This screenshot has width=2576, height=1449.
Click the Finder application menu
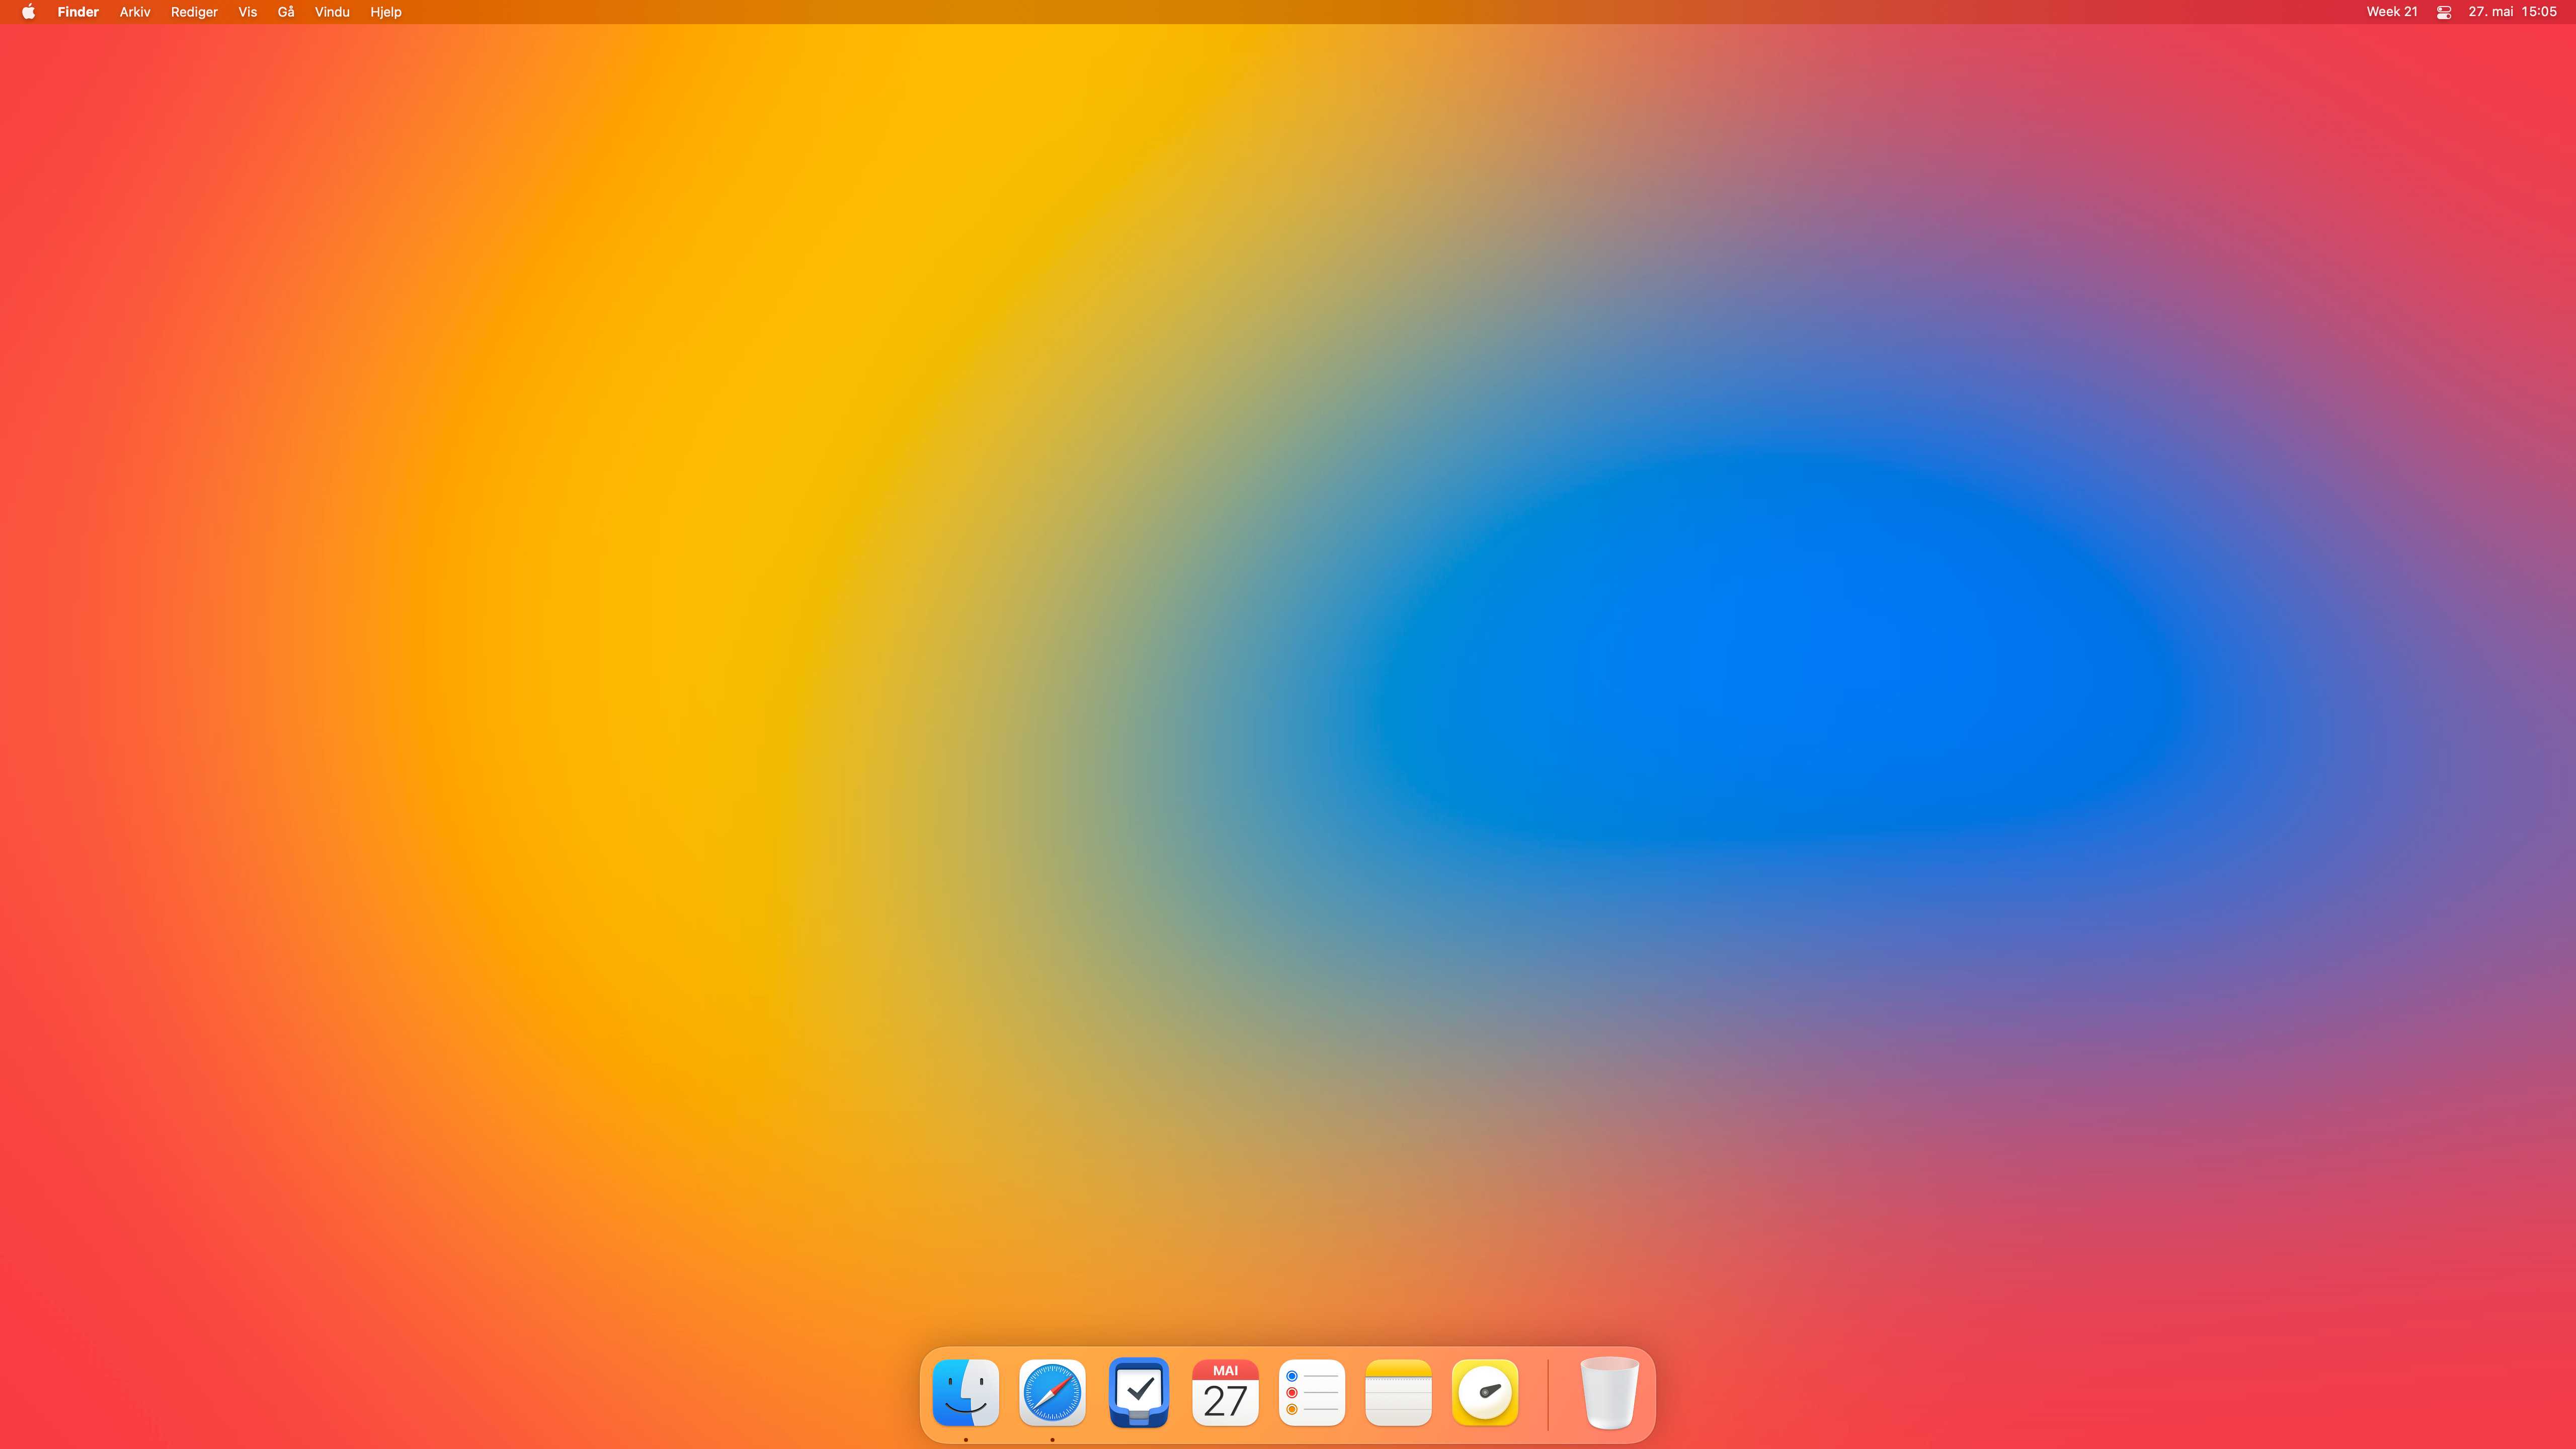[78, 12]
